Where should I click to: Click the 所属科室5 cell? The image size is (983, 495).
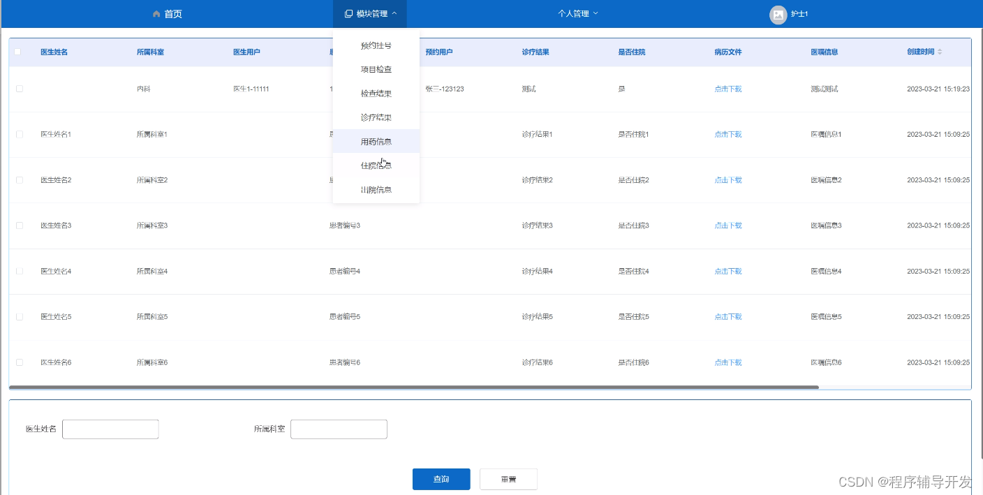152,317
